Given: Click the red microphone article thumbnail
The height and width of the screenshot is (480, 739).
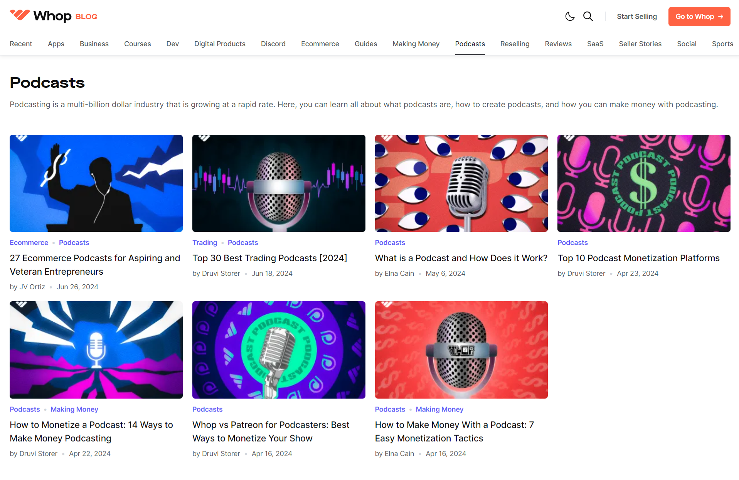Looking at the screenshot, I should [x=461, y=350].
